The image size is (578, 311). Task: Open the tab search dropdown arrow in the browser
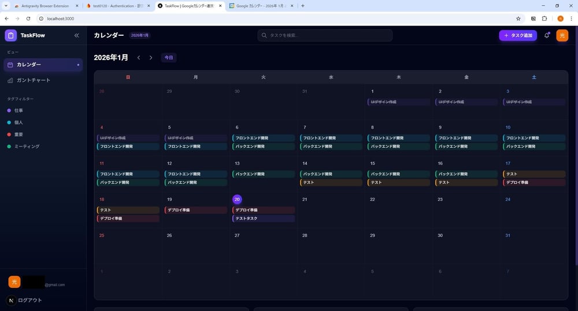click(x=6, y=6)
